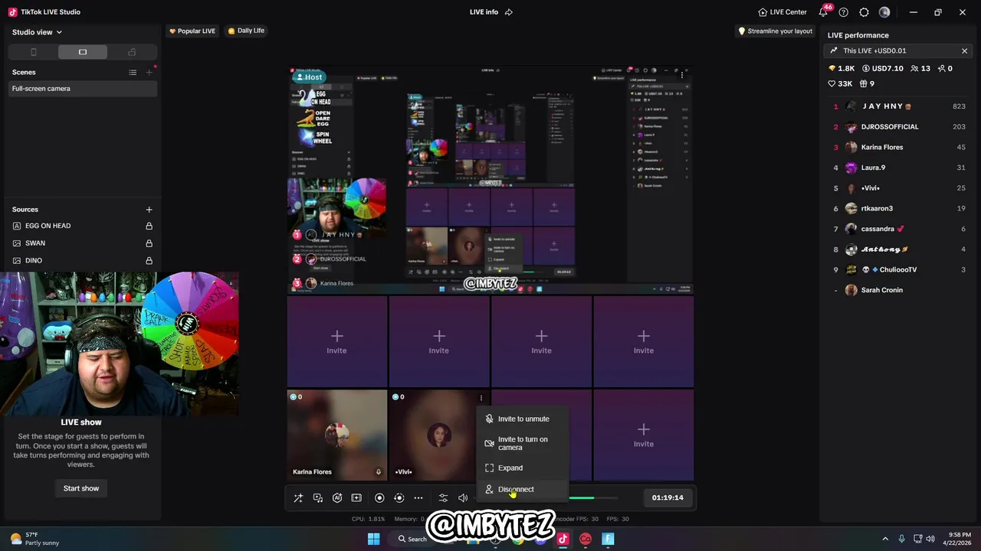Click the Host badge on preview
This screenshot has width=981, height=551.
[309, 77]
